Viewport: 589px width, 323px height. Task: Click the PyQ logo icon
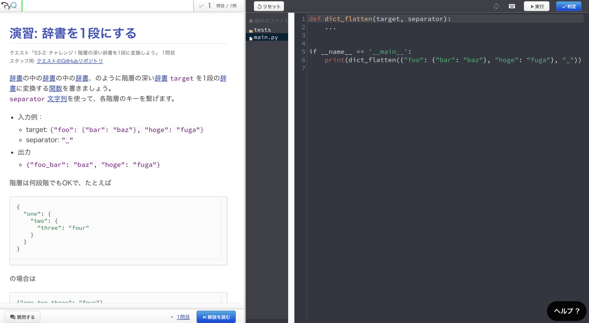10,6
